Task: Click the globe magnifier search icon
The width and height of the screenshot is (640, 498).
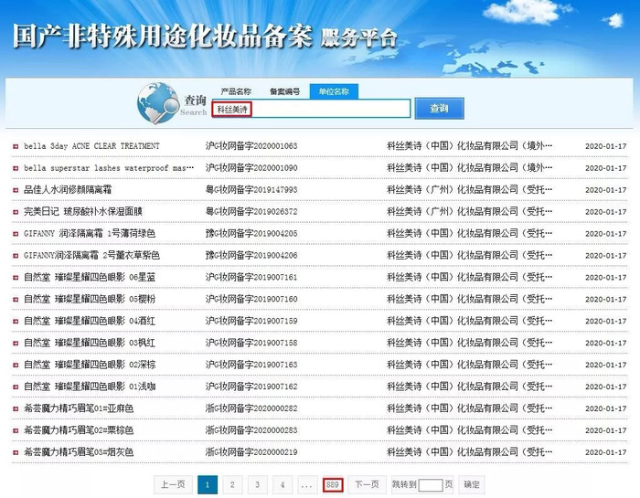Action: point(157,102)
